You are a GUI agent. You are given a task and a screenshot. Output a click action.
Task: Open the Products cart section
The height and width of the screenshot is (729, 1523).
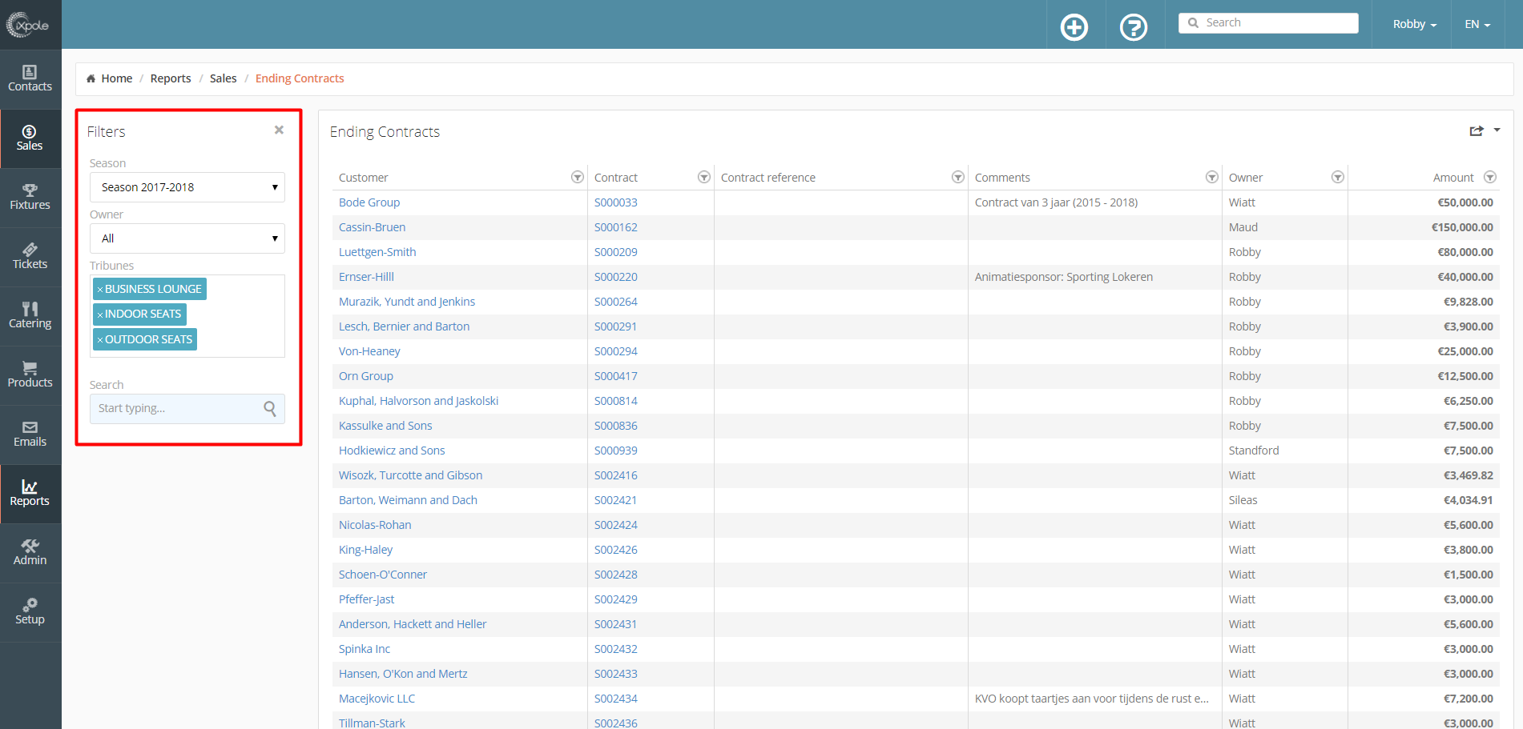pyautogui.click(x=30, y=375)
